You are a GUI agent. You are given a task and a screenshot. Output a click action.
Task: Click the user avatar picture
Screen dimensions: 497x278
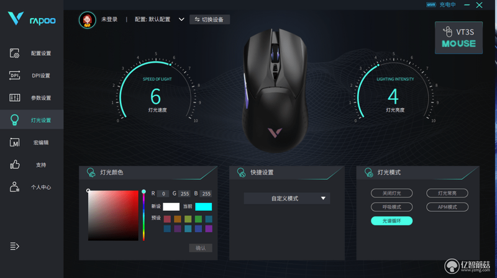[87, 20]
